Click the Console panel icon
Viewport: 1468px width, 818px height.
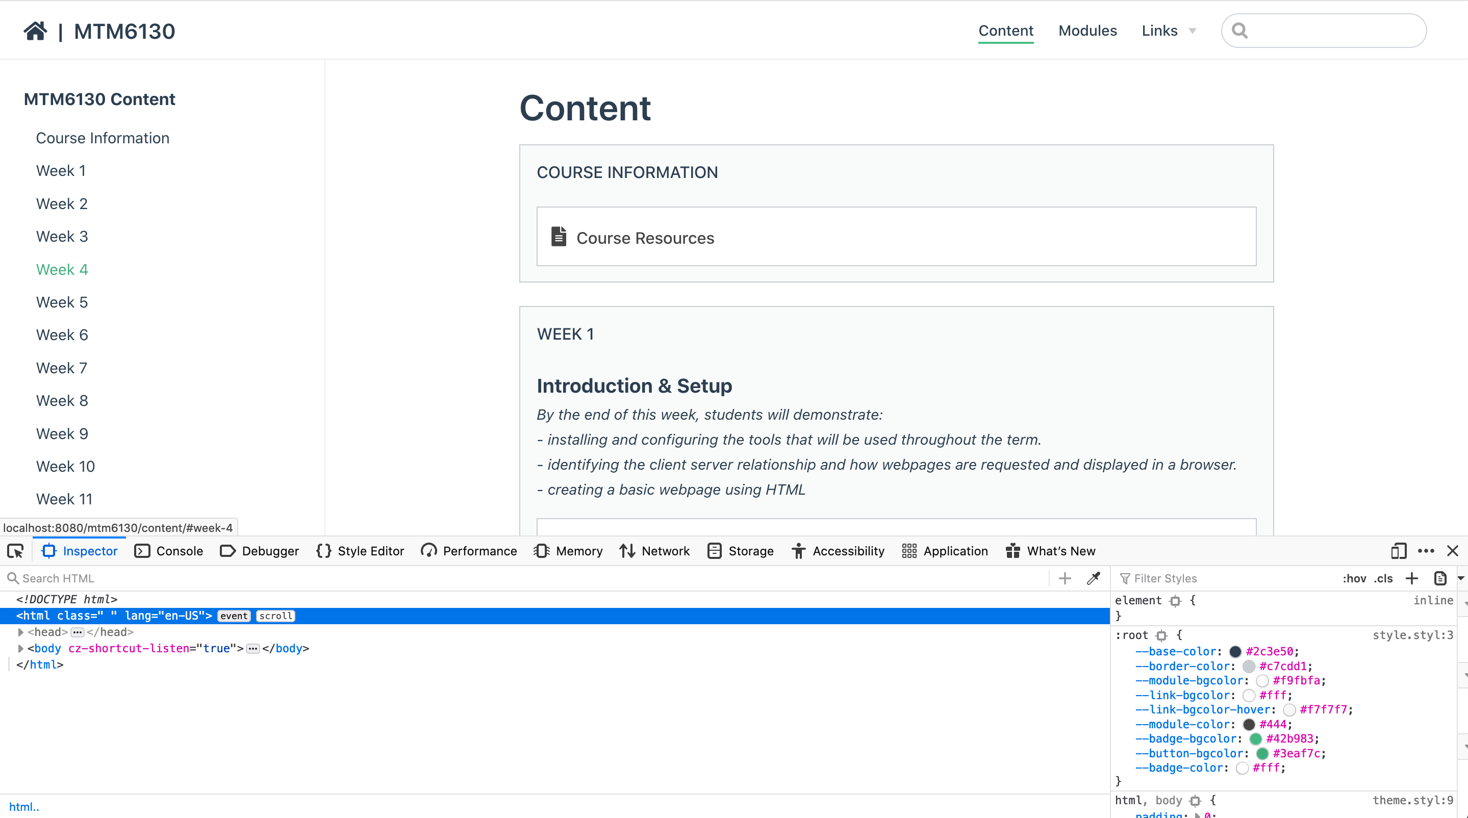point(142,551)
